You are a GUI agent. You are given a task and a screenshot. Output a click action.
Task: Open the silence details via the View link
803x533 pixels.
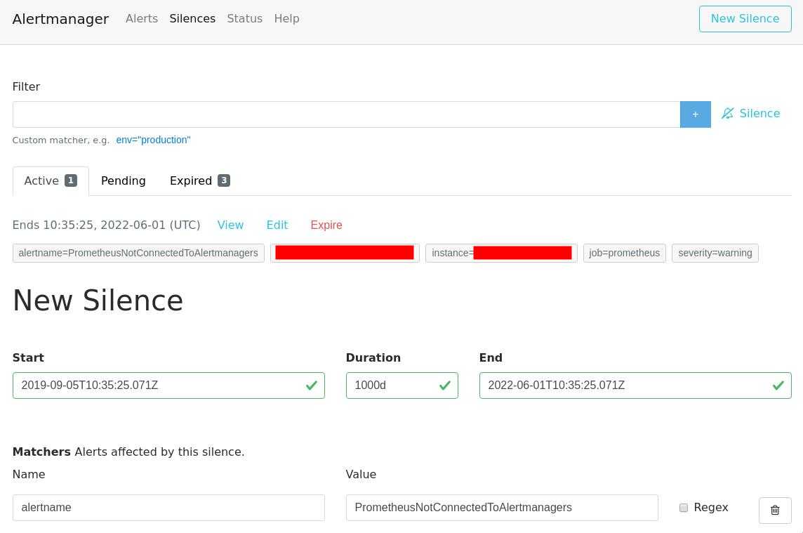230,225
